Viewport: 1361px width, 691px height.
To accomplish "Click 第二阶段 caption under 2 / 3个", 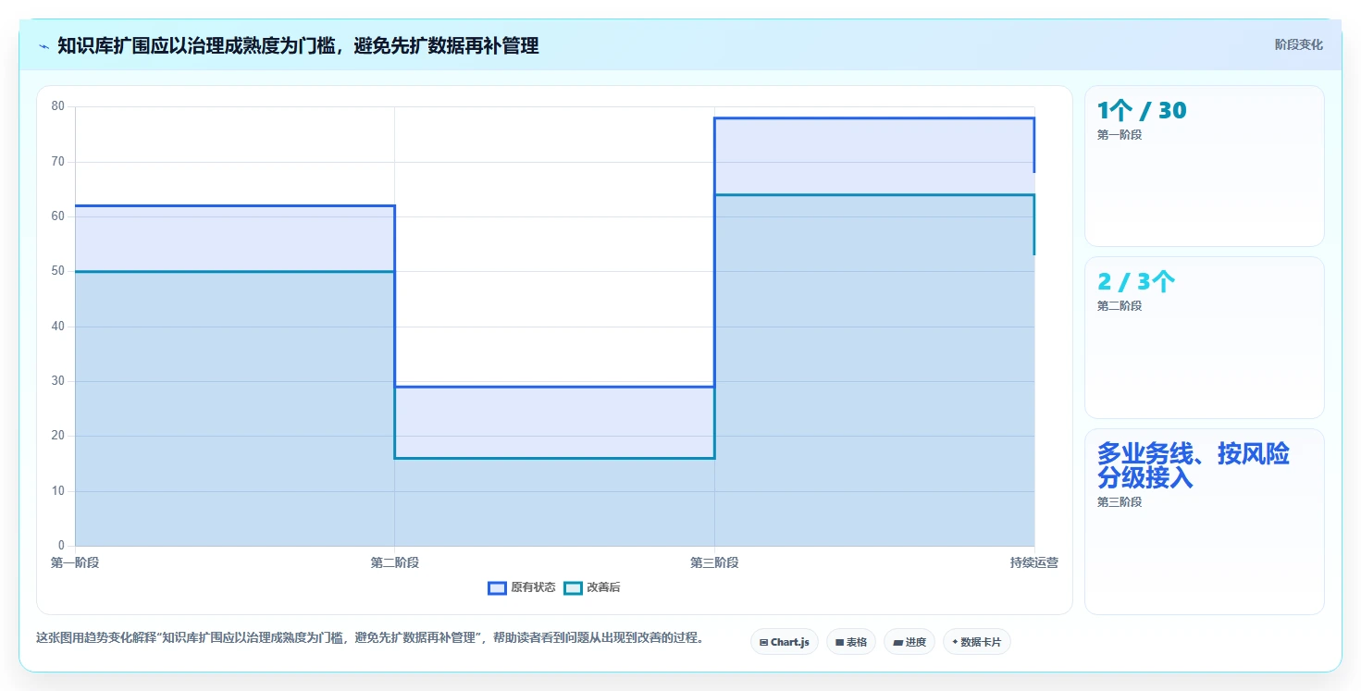I will (1120, 306).
